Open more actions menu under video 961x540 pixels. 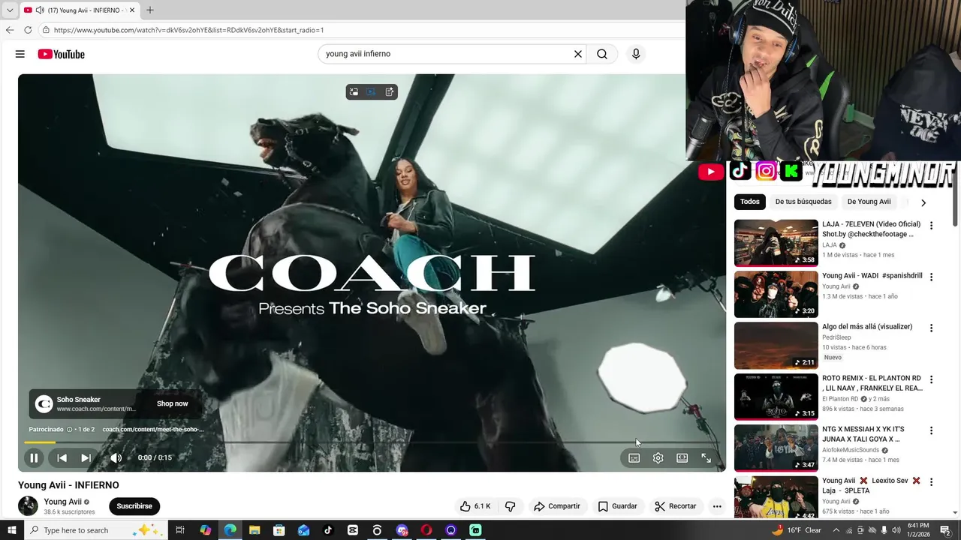click(x=717, y=506)
